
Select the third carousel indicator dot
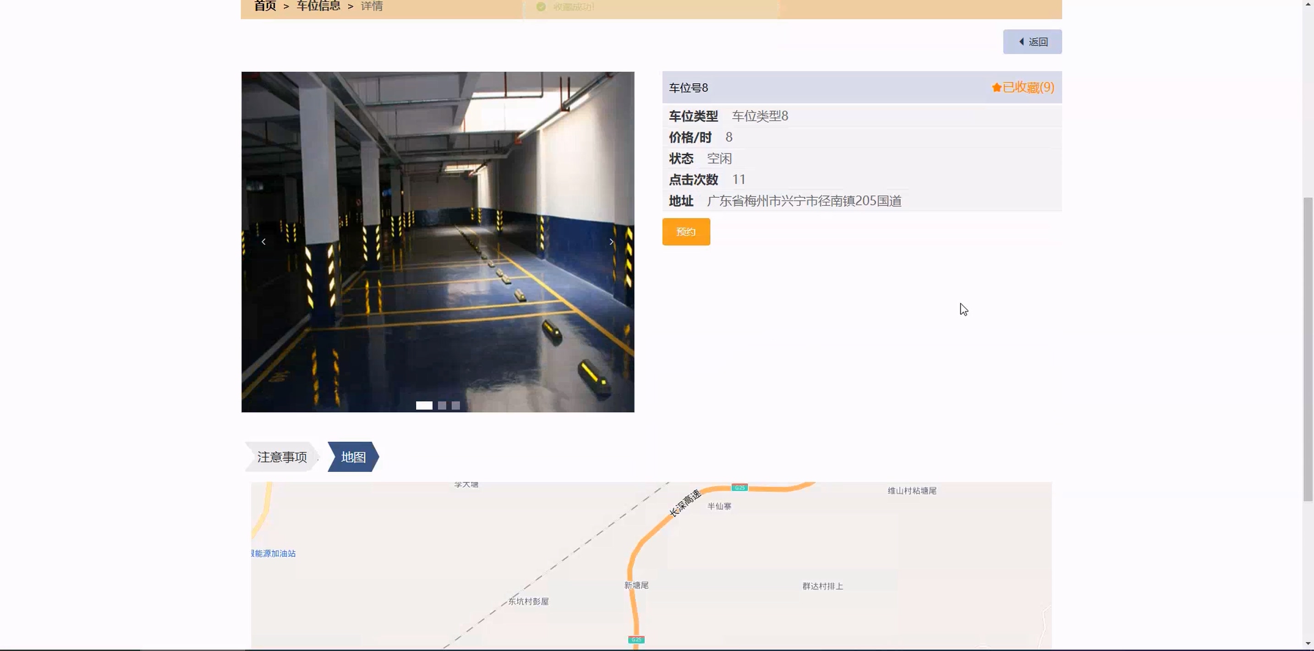[x=455, y=405]
